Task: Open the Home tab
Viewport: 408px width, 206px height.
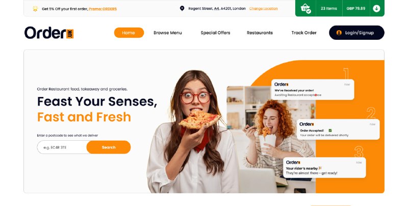Action: 129,33
